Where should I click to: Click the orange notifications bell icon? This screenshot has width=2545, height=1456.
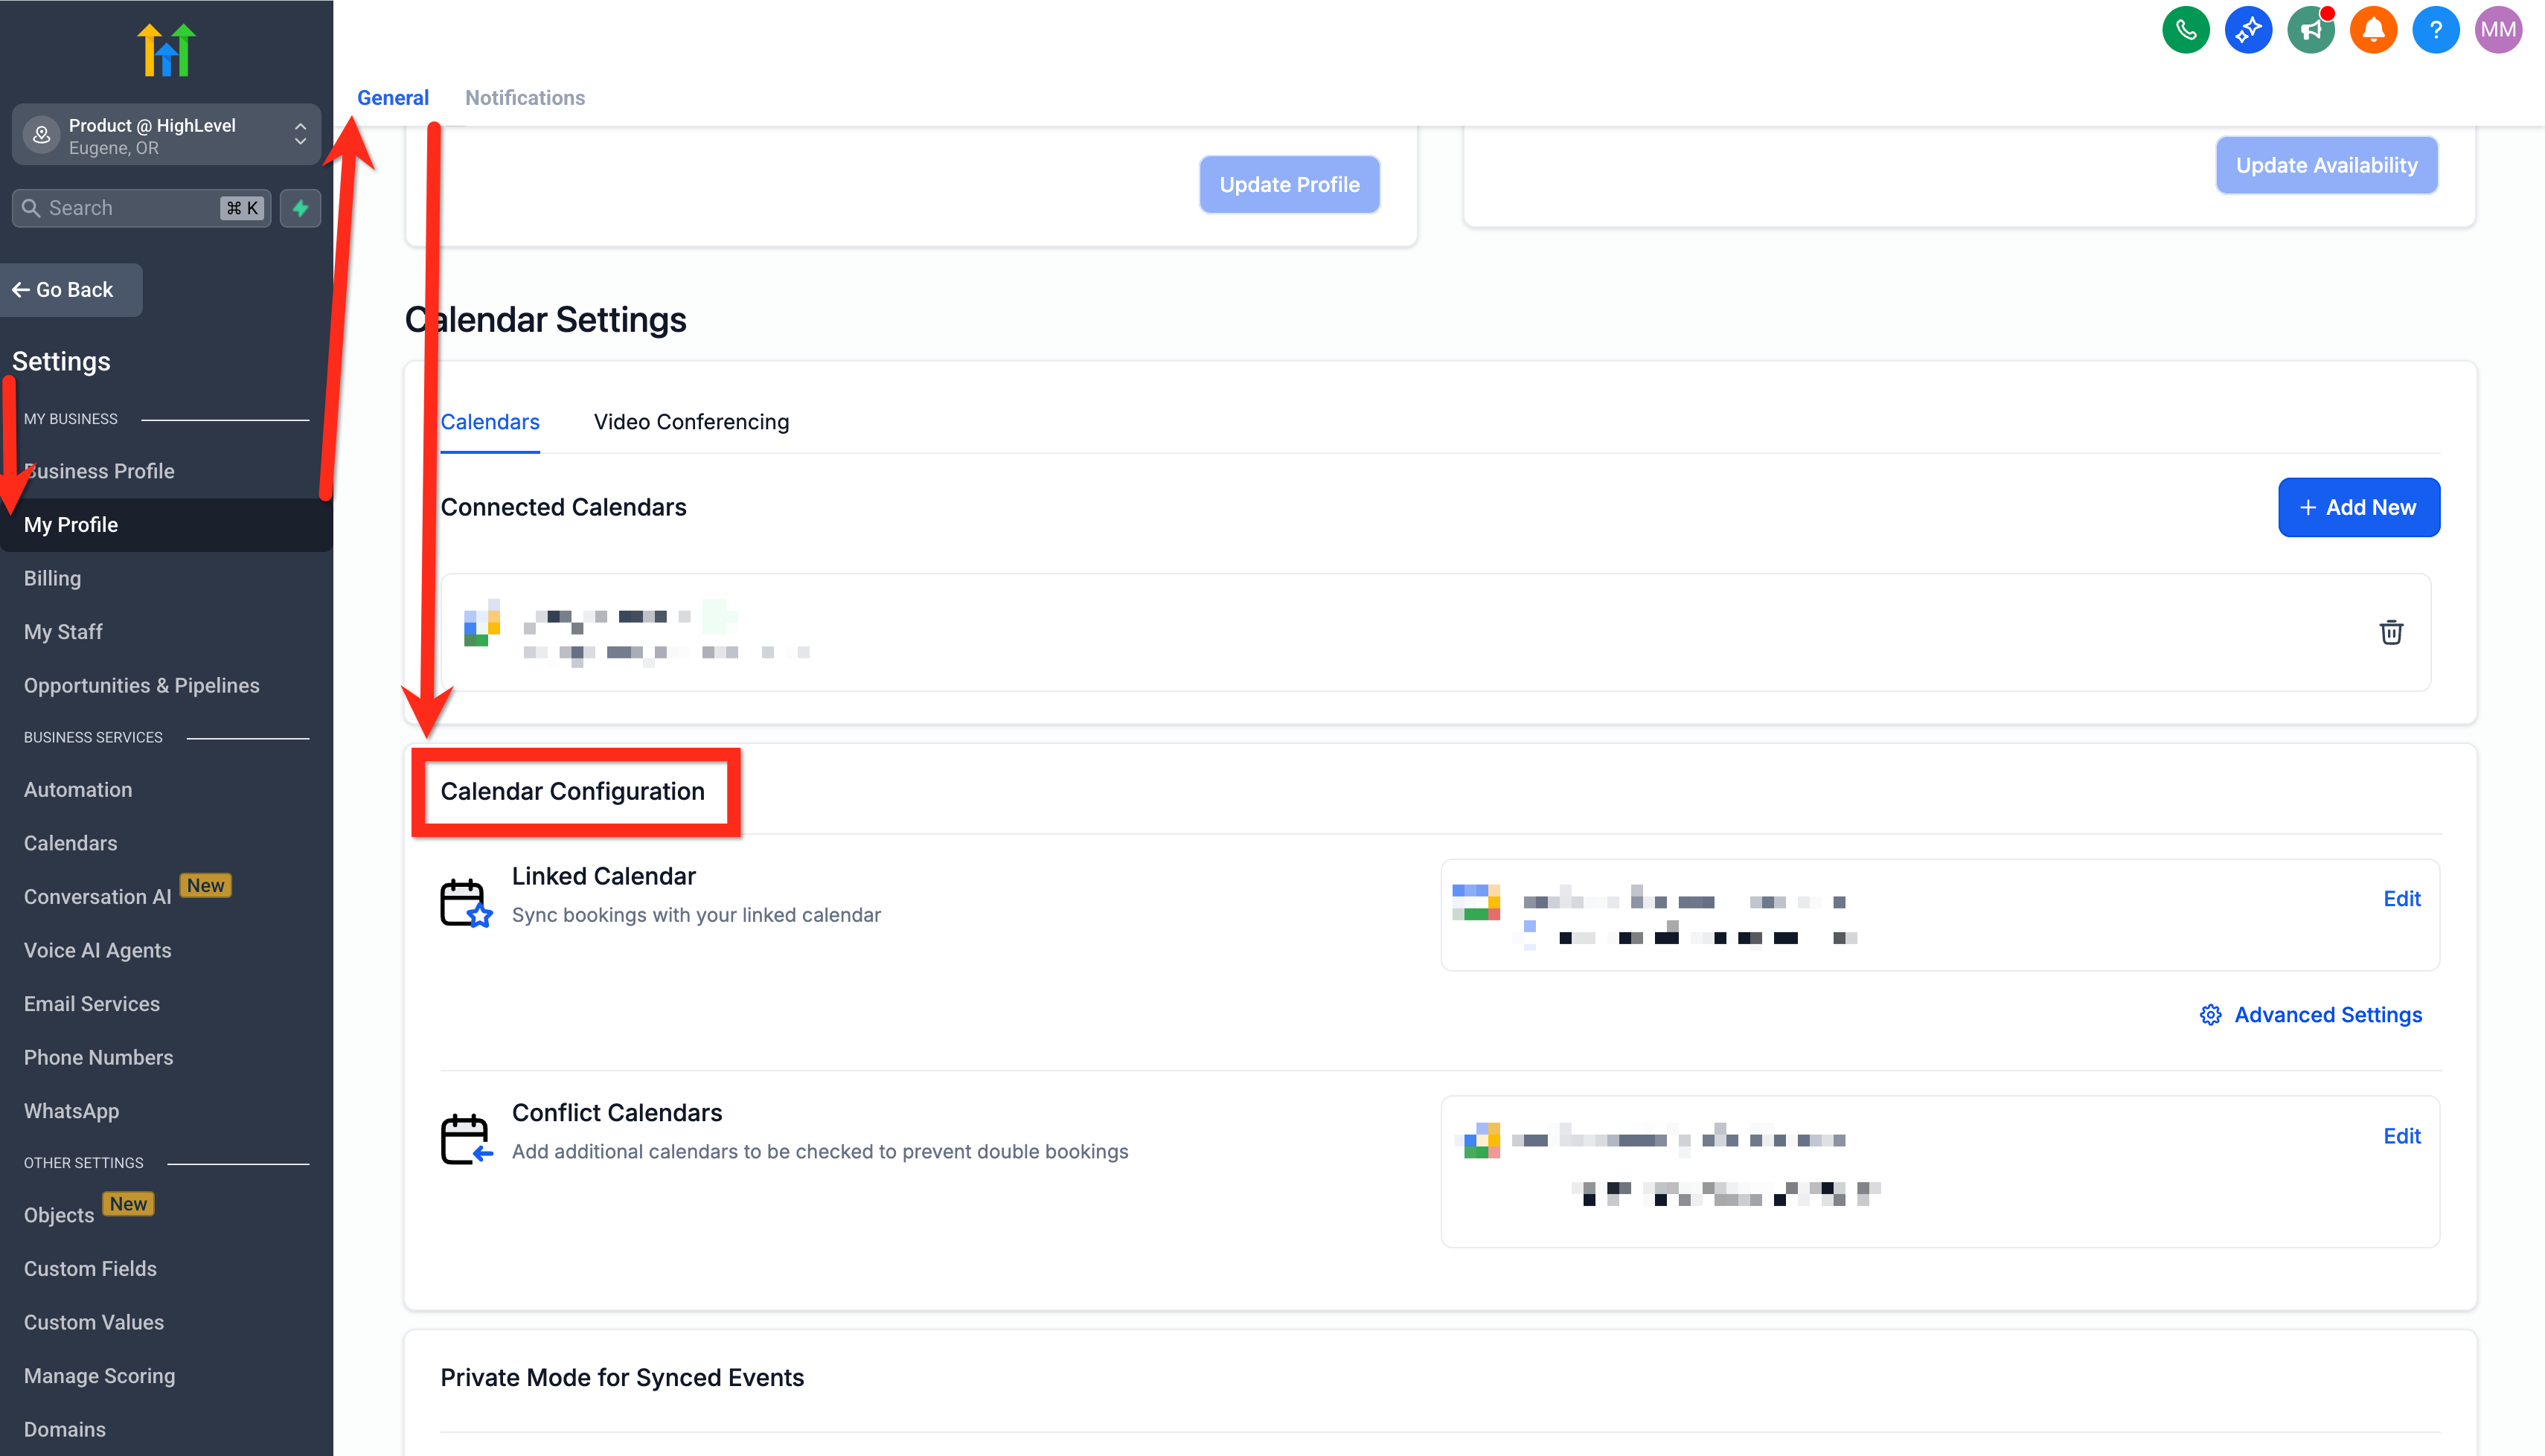pyautogui.click(x=2373, y=30)
